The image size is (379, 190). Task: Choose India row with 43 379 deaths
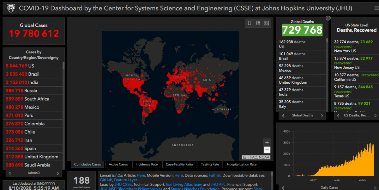tap(301, 92)
